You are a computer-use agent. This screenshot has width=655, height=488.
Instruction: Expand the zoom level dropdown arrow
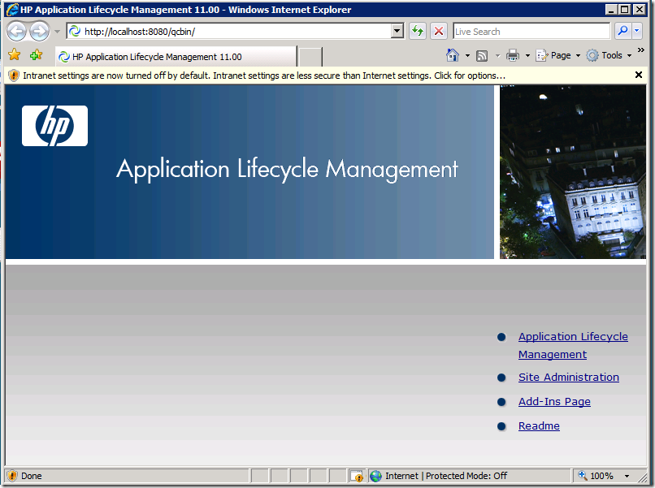627,476
